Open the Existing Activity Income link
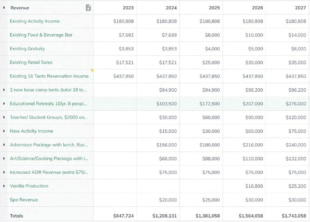This screenshot has width=310, height=222. click(35, 21)
